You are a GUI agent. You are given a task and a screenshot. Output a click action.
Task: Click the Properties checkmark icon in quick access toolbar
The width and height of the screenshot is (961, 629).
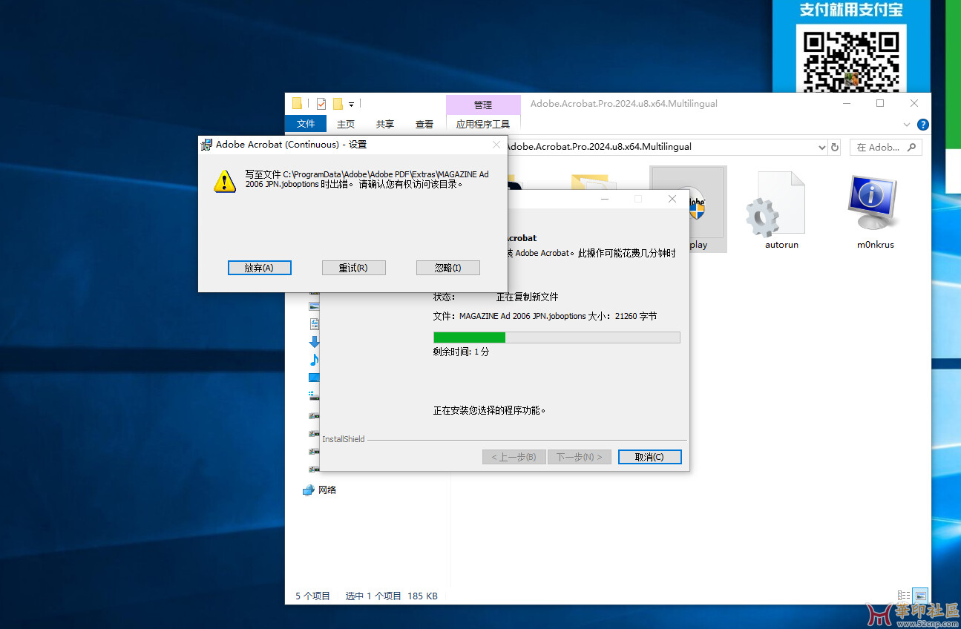point(321,104)
